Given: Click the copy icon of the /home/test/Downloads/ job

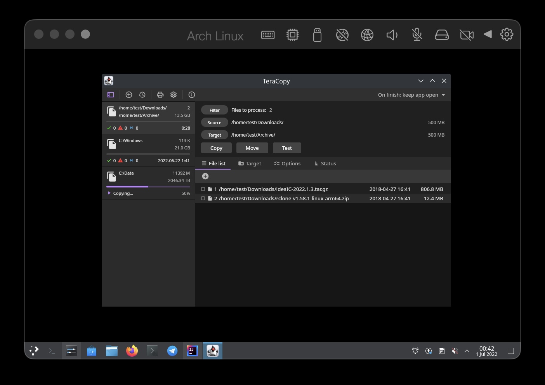Looking at the screenshot, I should (111, 111).
